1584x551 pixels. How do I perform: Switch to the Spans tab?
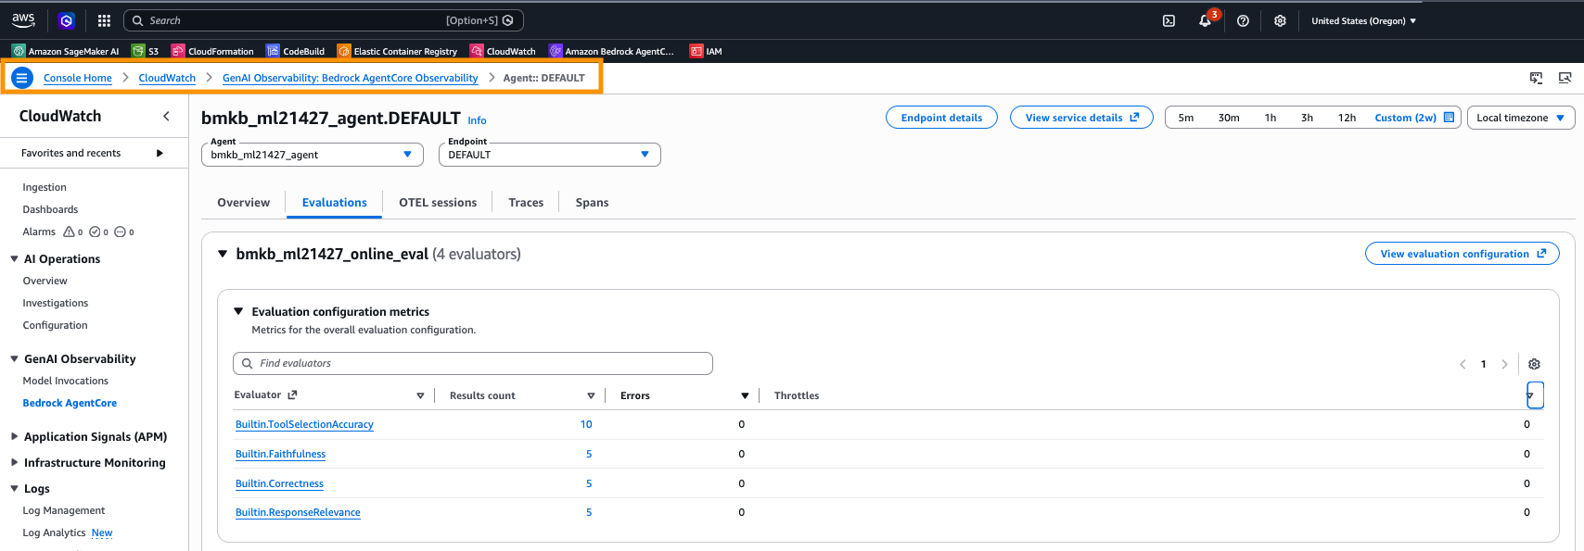pos(592,203)
